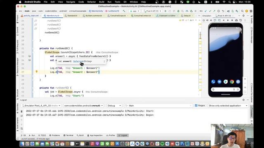Image resolution: width=264 pixels, height=148 pixels.
Task: Click emulator Overview square icon
Action: tap(232, 20)
